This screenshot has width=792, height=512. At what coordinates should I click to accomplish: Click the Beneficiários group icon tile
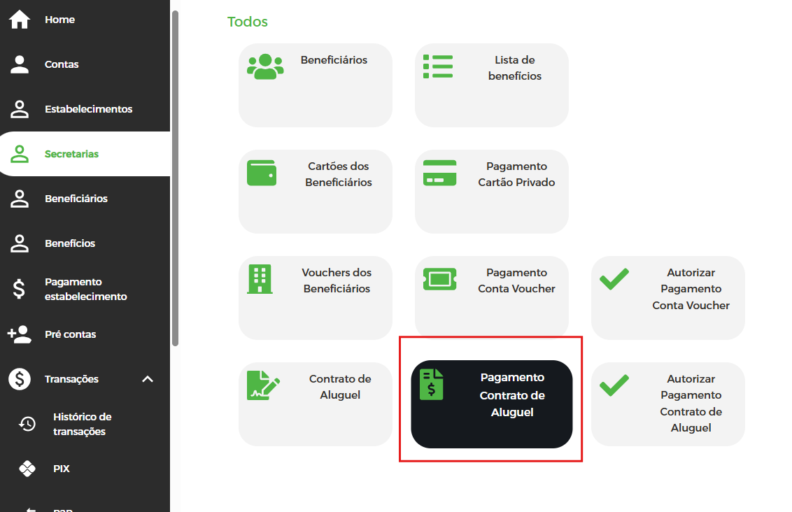265,66
